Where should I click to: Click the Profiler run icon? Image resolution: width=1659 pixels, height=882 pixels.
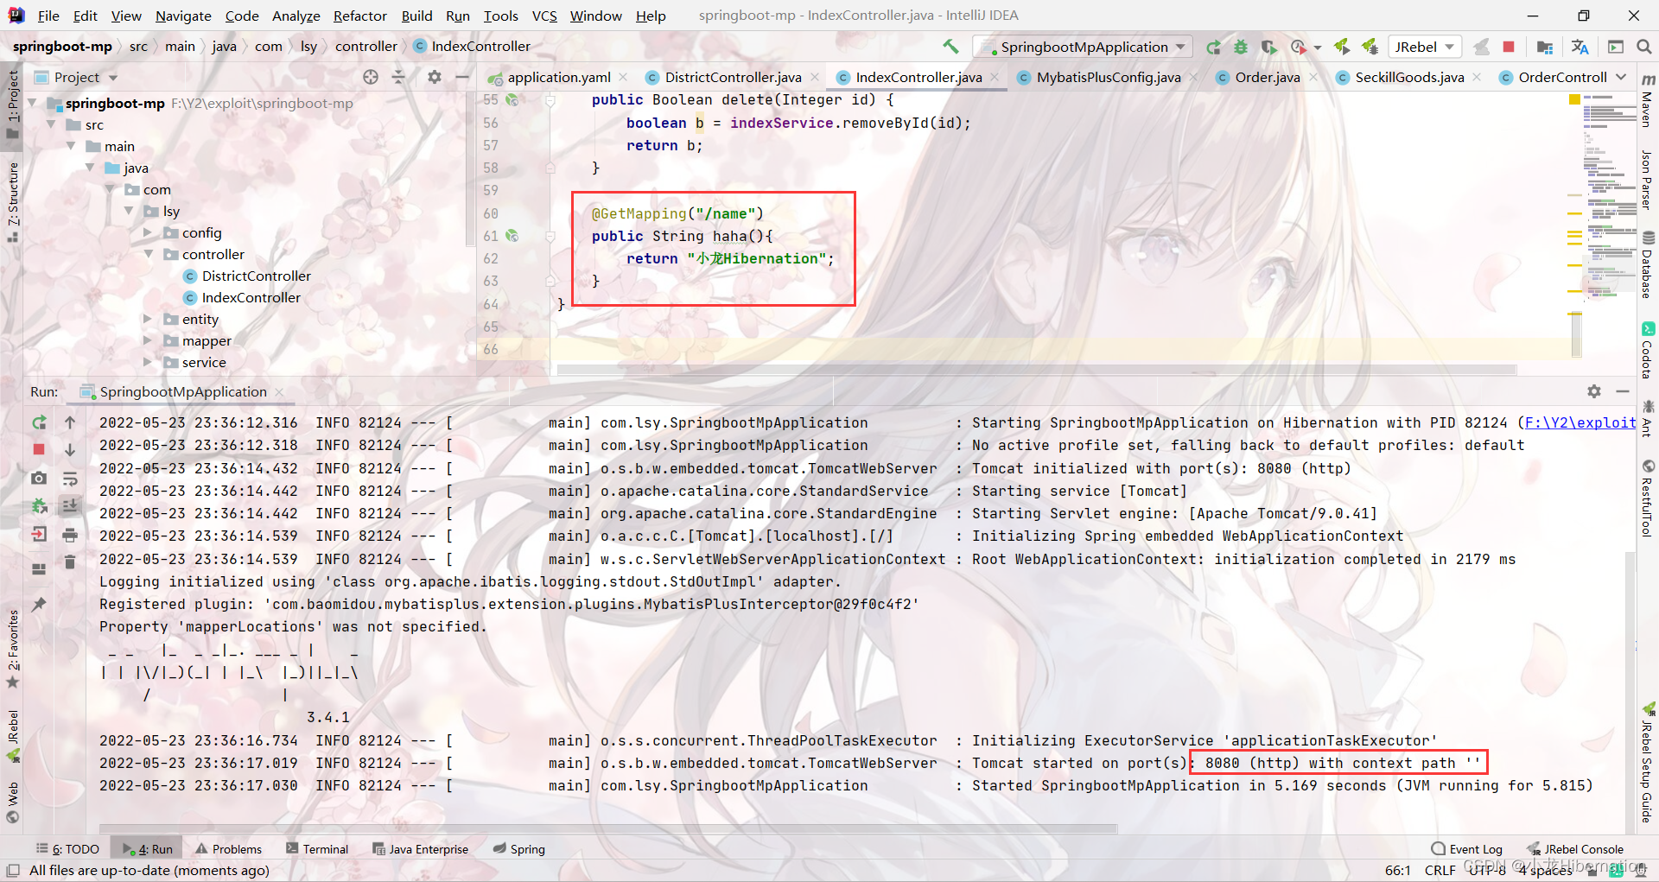[1298, 47]
